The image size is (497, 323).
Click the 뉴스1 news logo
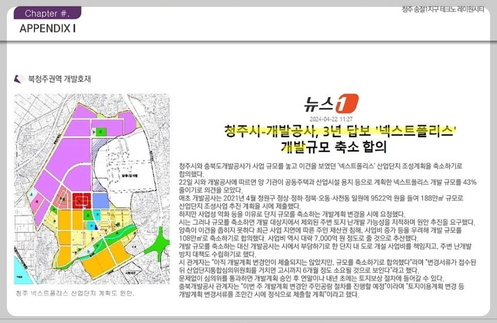331,103
